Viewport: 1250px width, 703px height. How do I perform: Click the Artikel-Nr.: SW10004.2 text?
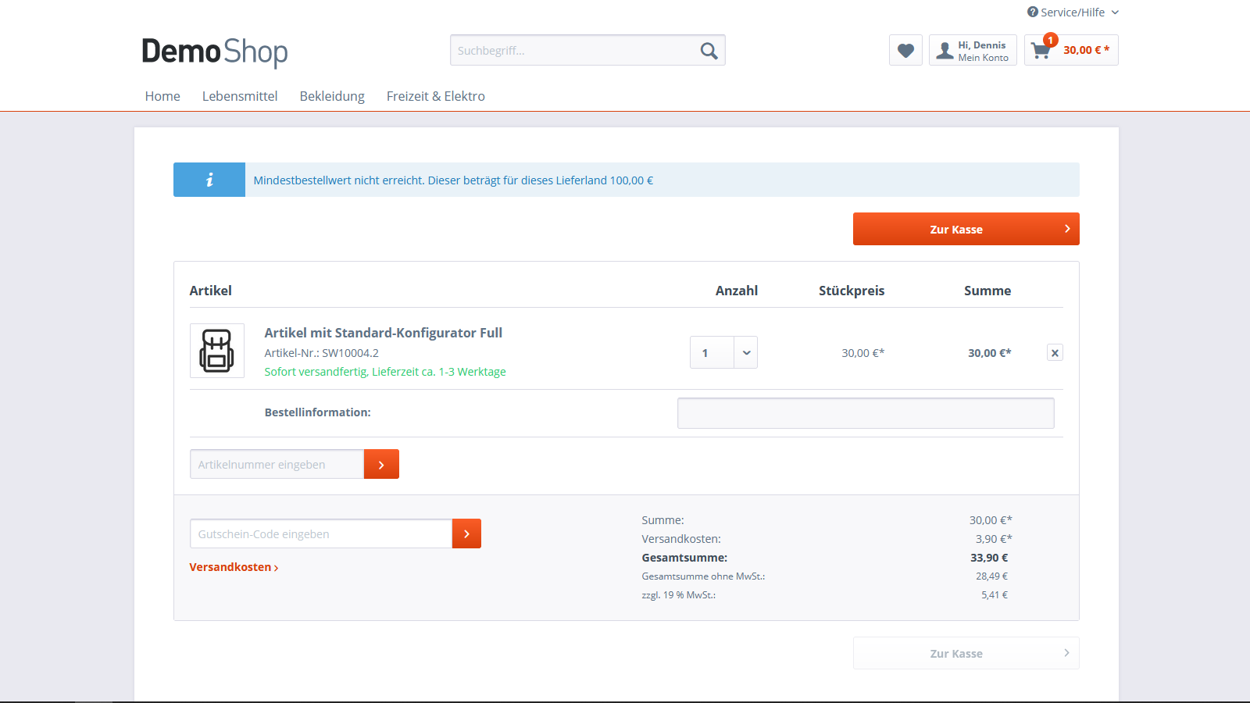pos(322,353)
